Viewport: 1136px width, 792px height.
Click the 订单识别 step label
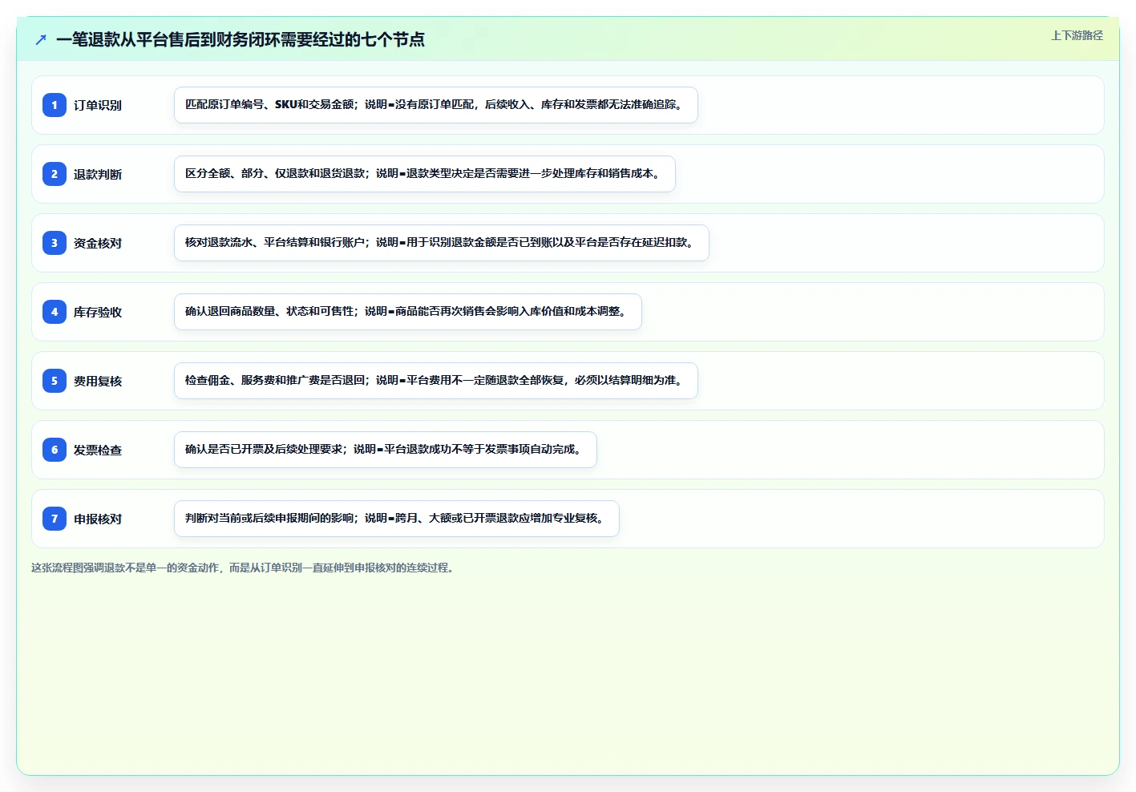[x=98, y=105]
